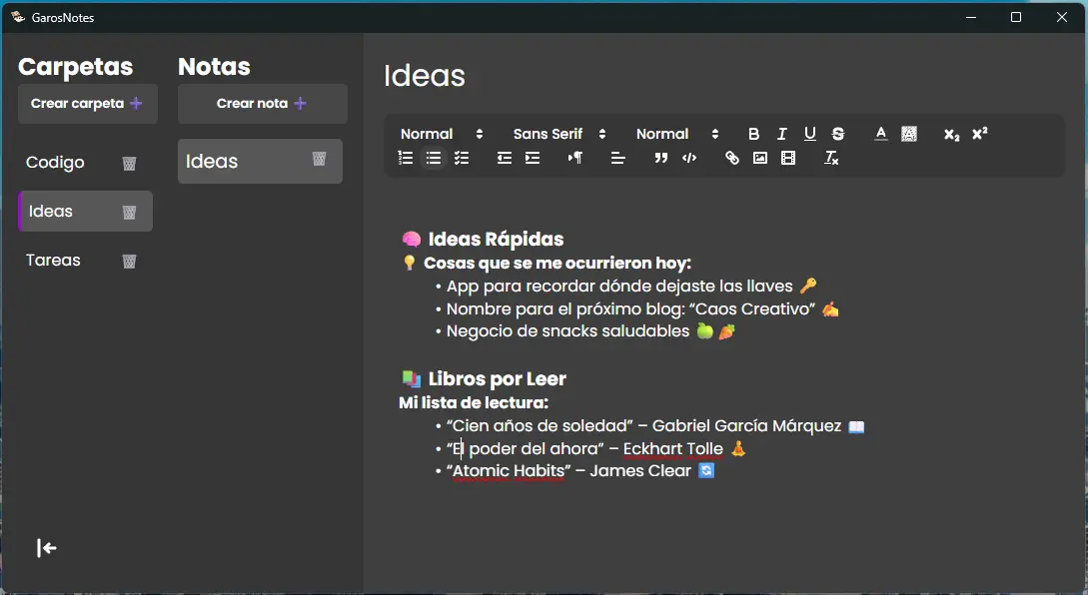Apply subscript formatting
The width and height of the screenshot is (1088, 595).
[951, 134]
